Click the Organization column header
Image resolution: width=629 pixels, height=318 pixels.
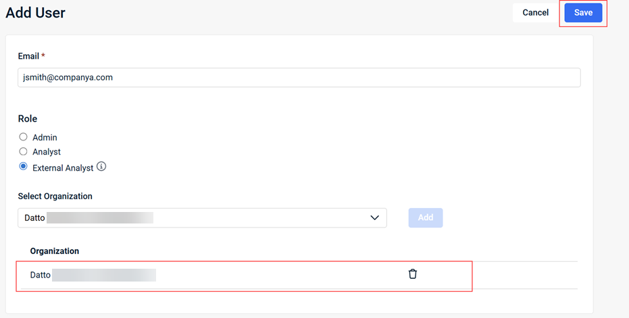tap(55, 251)
